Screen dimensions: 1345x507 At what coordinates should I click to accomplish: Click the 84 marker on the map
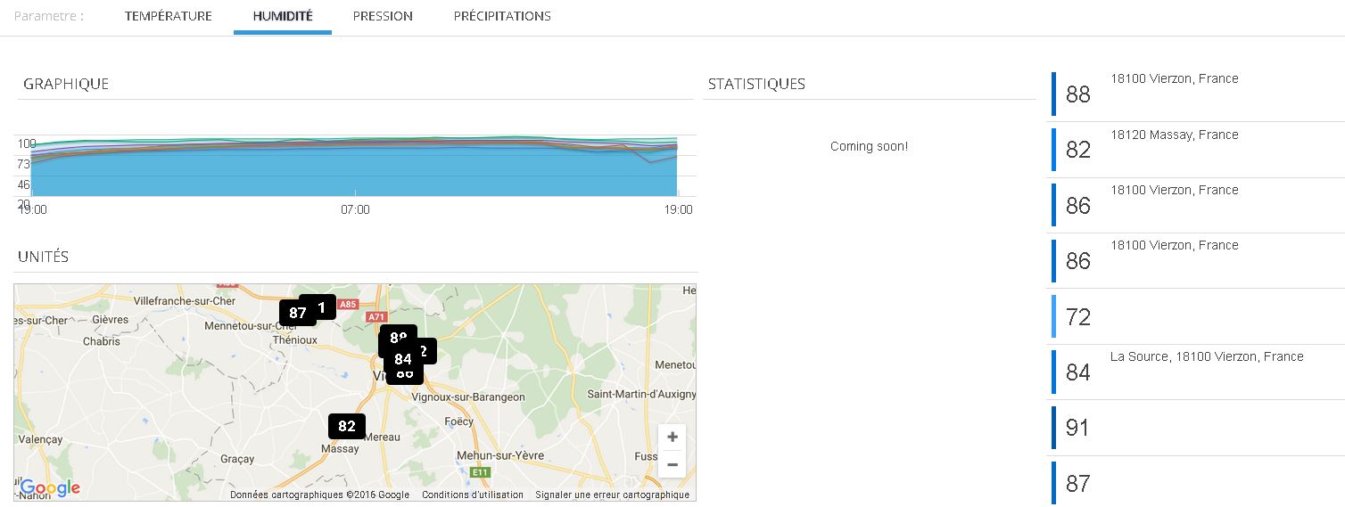click(402, 359)
